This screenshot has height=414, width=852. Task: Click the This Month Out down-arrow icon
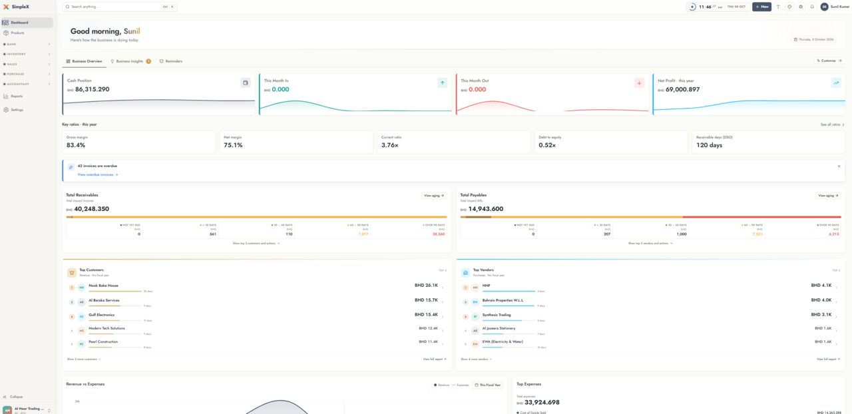639,83
